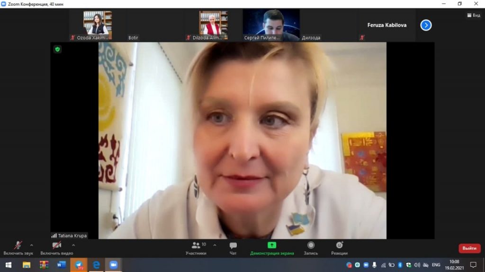The height and width of the screenshot is (272, 485).
Task: Open the system volume control in tray
Action: [x=417, y=265]
